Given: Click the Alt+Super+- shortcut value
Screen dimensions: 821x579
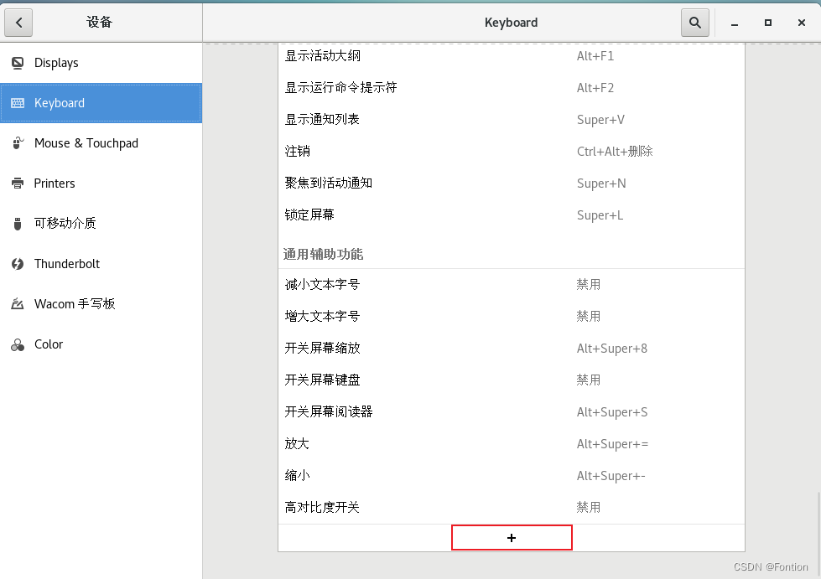Looking at the screenshot, I should point(611,477).
